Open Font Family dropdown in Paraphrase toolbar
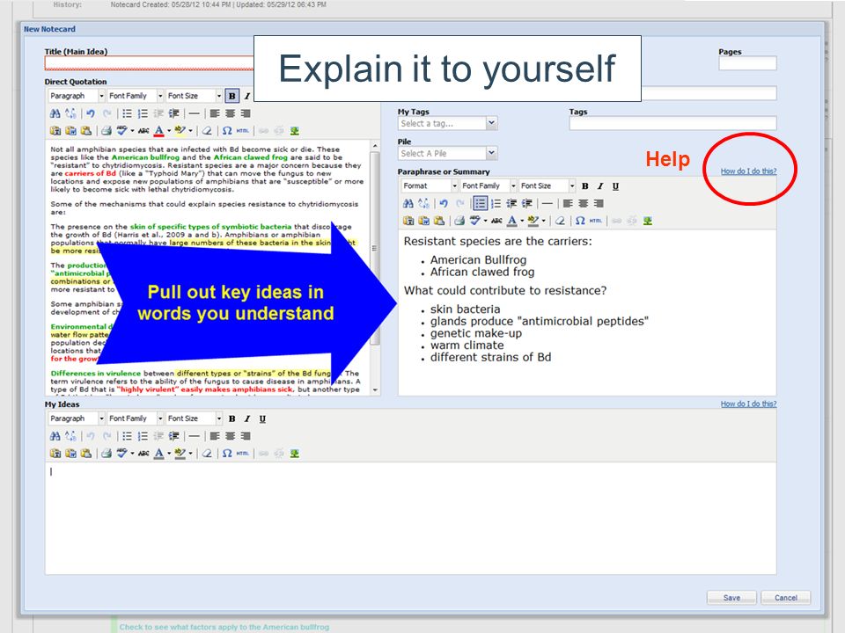The height and width of the screenshot is (633, 845). [x=489, y=186]
